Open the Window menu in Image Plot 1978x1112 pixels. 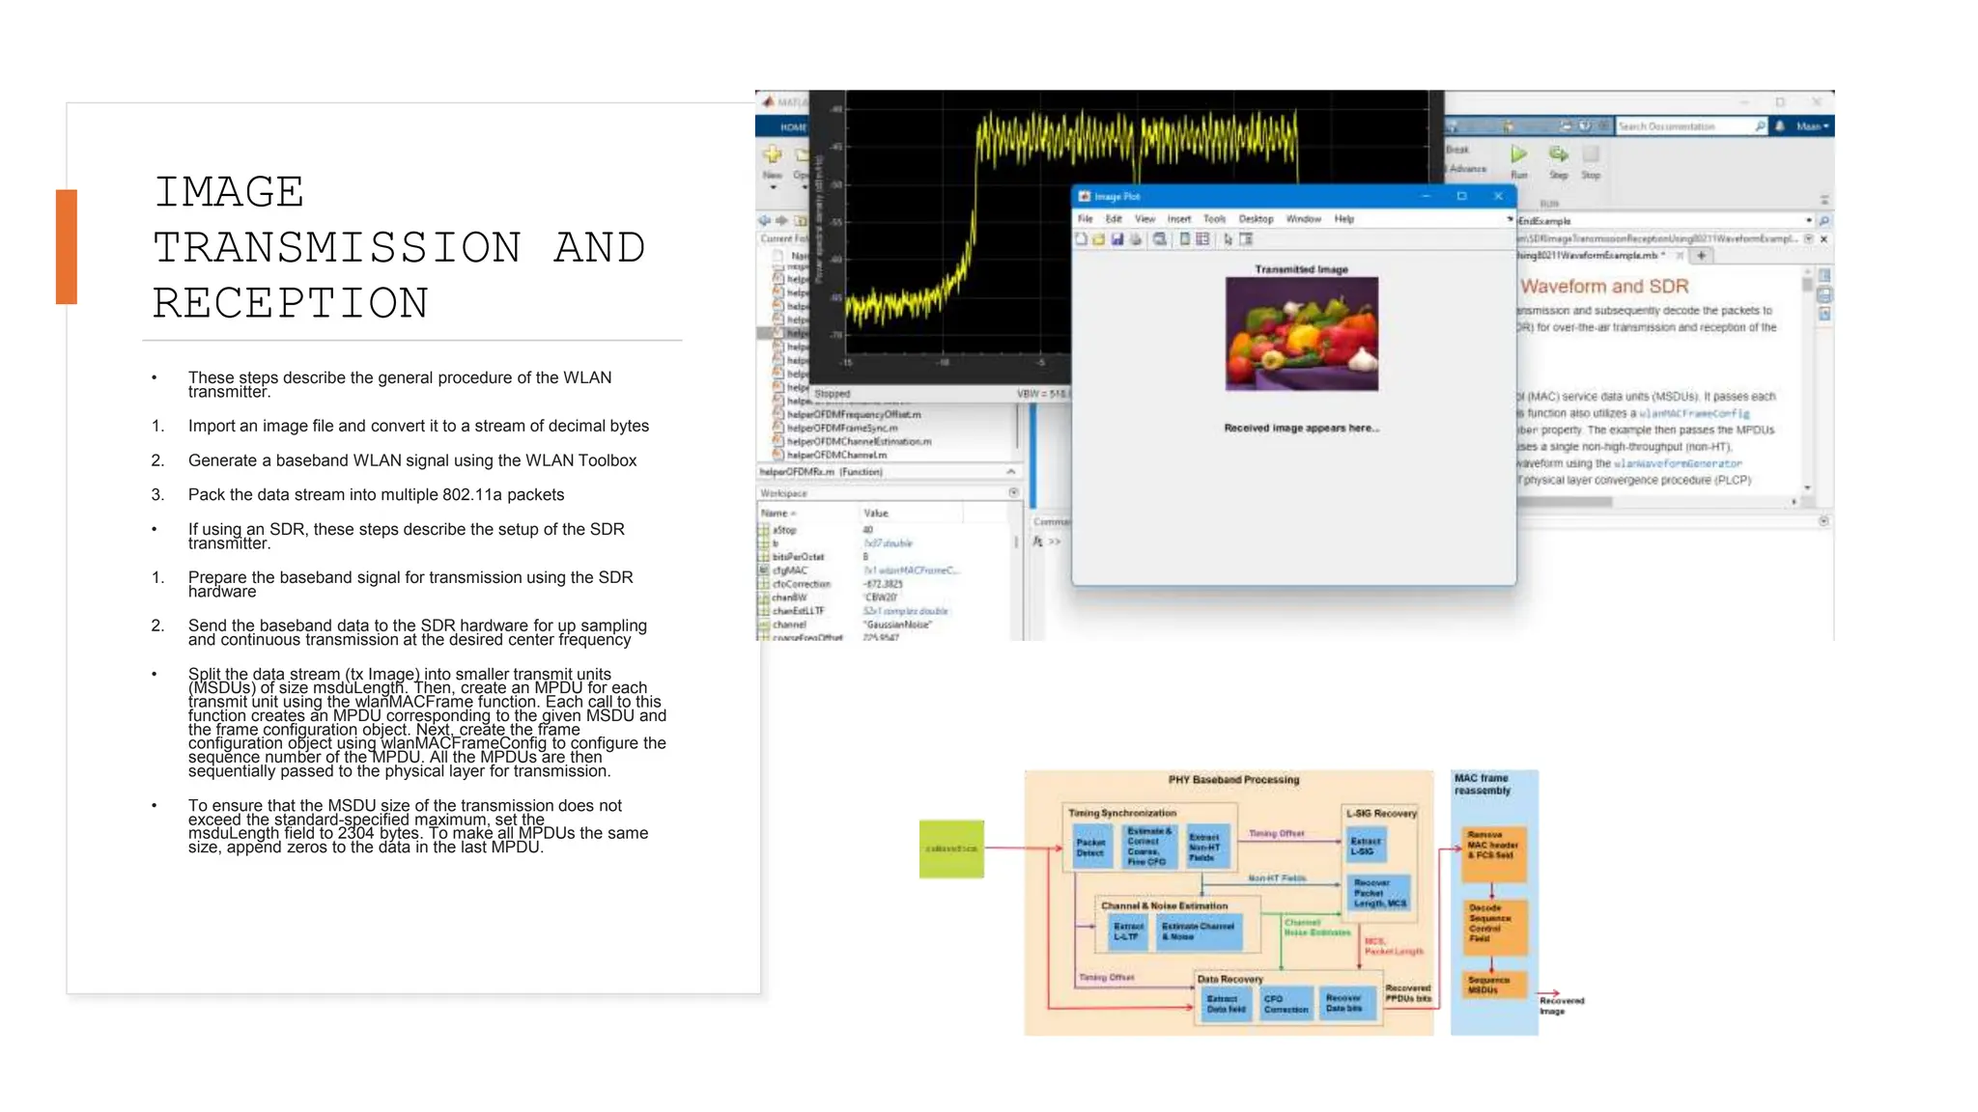(1304, 219)
